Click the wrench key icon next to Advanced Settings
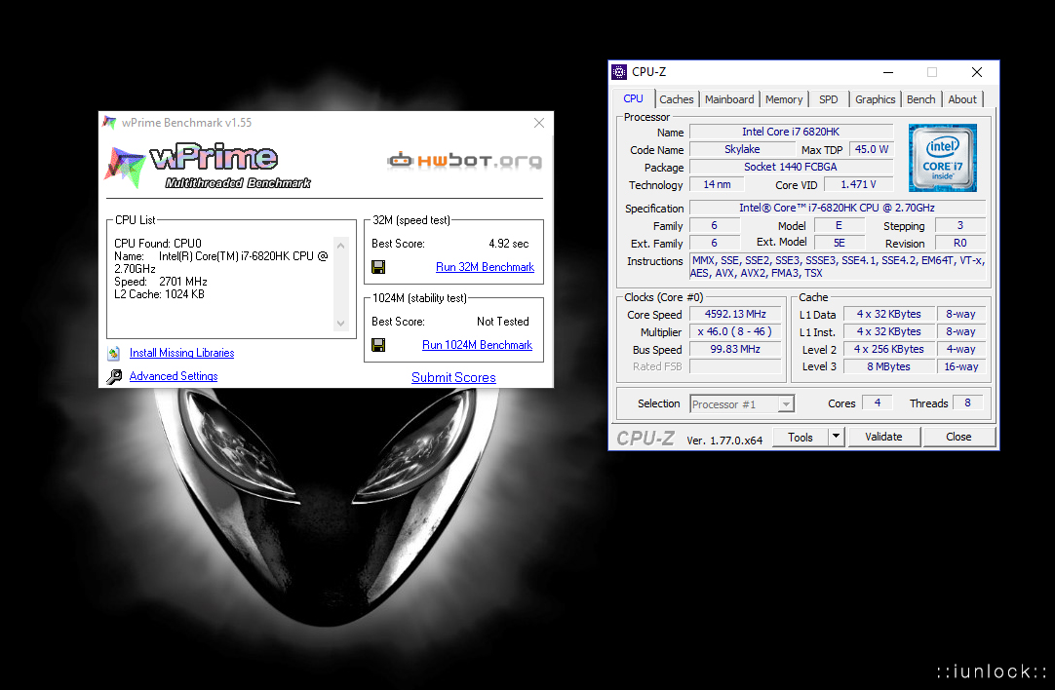Viewport: 1055px width, 690px height. (x=114, y=376)
